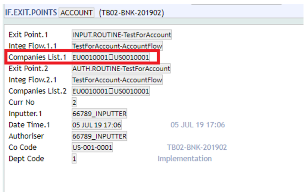Select the Dept Code value field
308x195 pixels.
pos(74,159)
